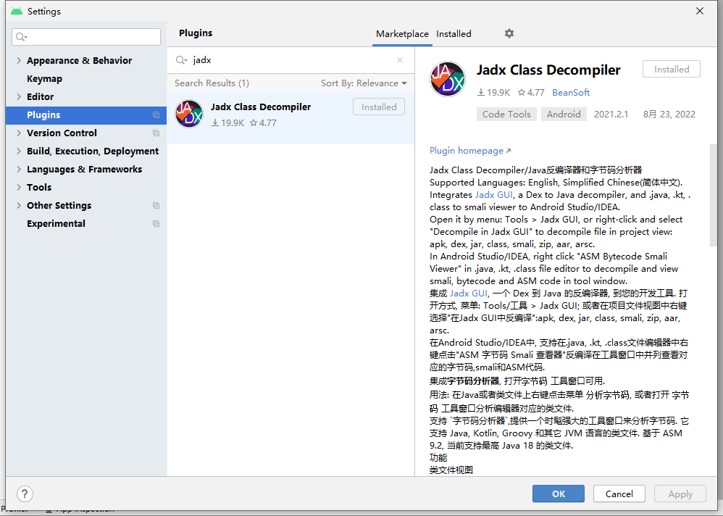Click the project-level icon beside Experimental
The height and width of the screenshot is (516, 723).
[156, 223]
